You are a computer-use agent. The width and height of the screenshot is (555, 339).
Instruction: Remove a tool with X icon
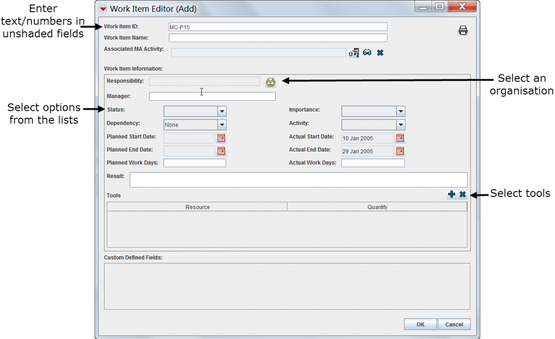click(x=462, y=194)
